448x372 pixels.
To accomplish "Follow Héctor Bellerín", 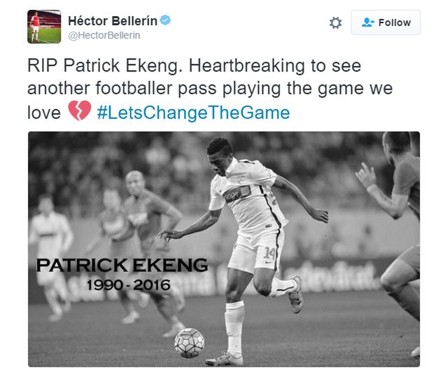I will coord(386,22).
